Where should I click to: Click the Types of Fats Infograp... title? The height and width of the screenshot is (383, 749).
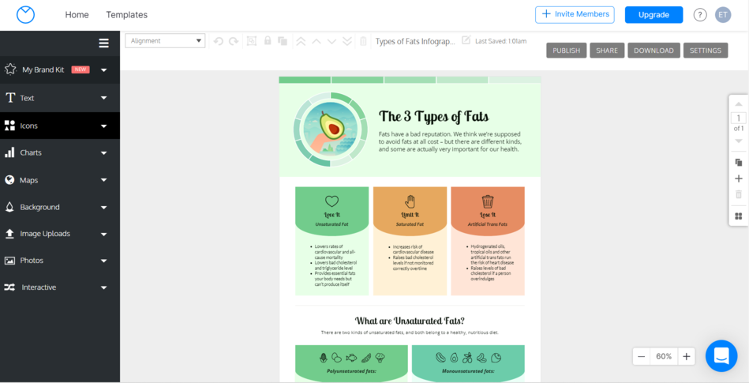point(416,41)
